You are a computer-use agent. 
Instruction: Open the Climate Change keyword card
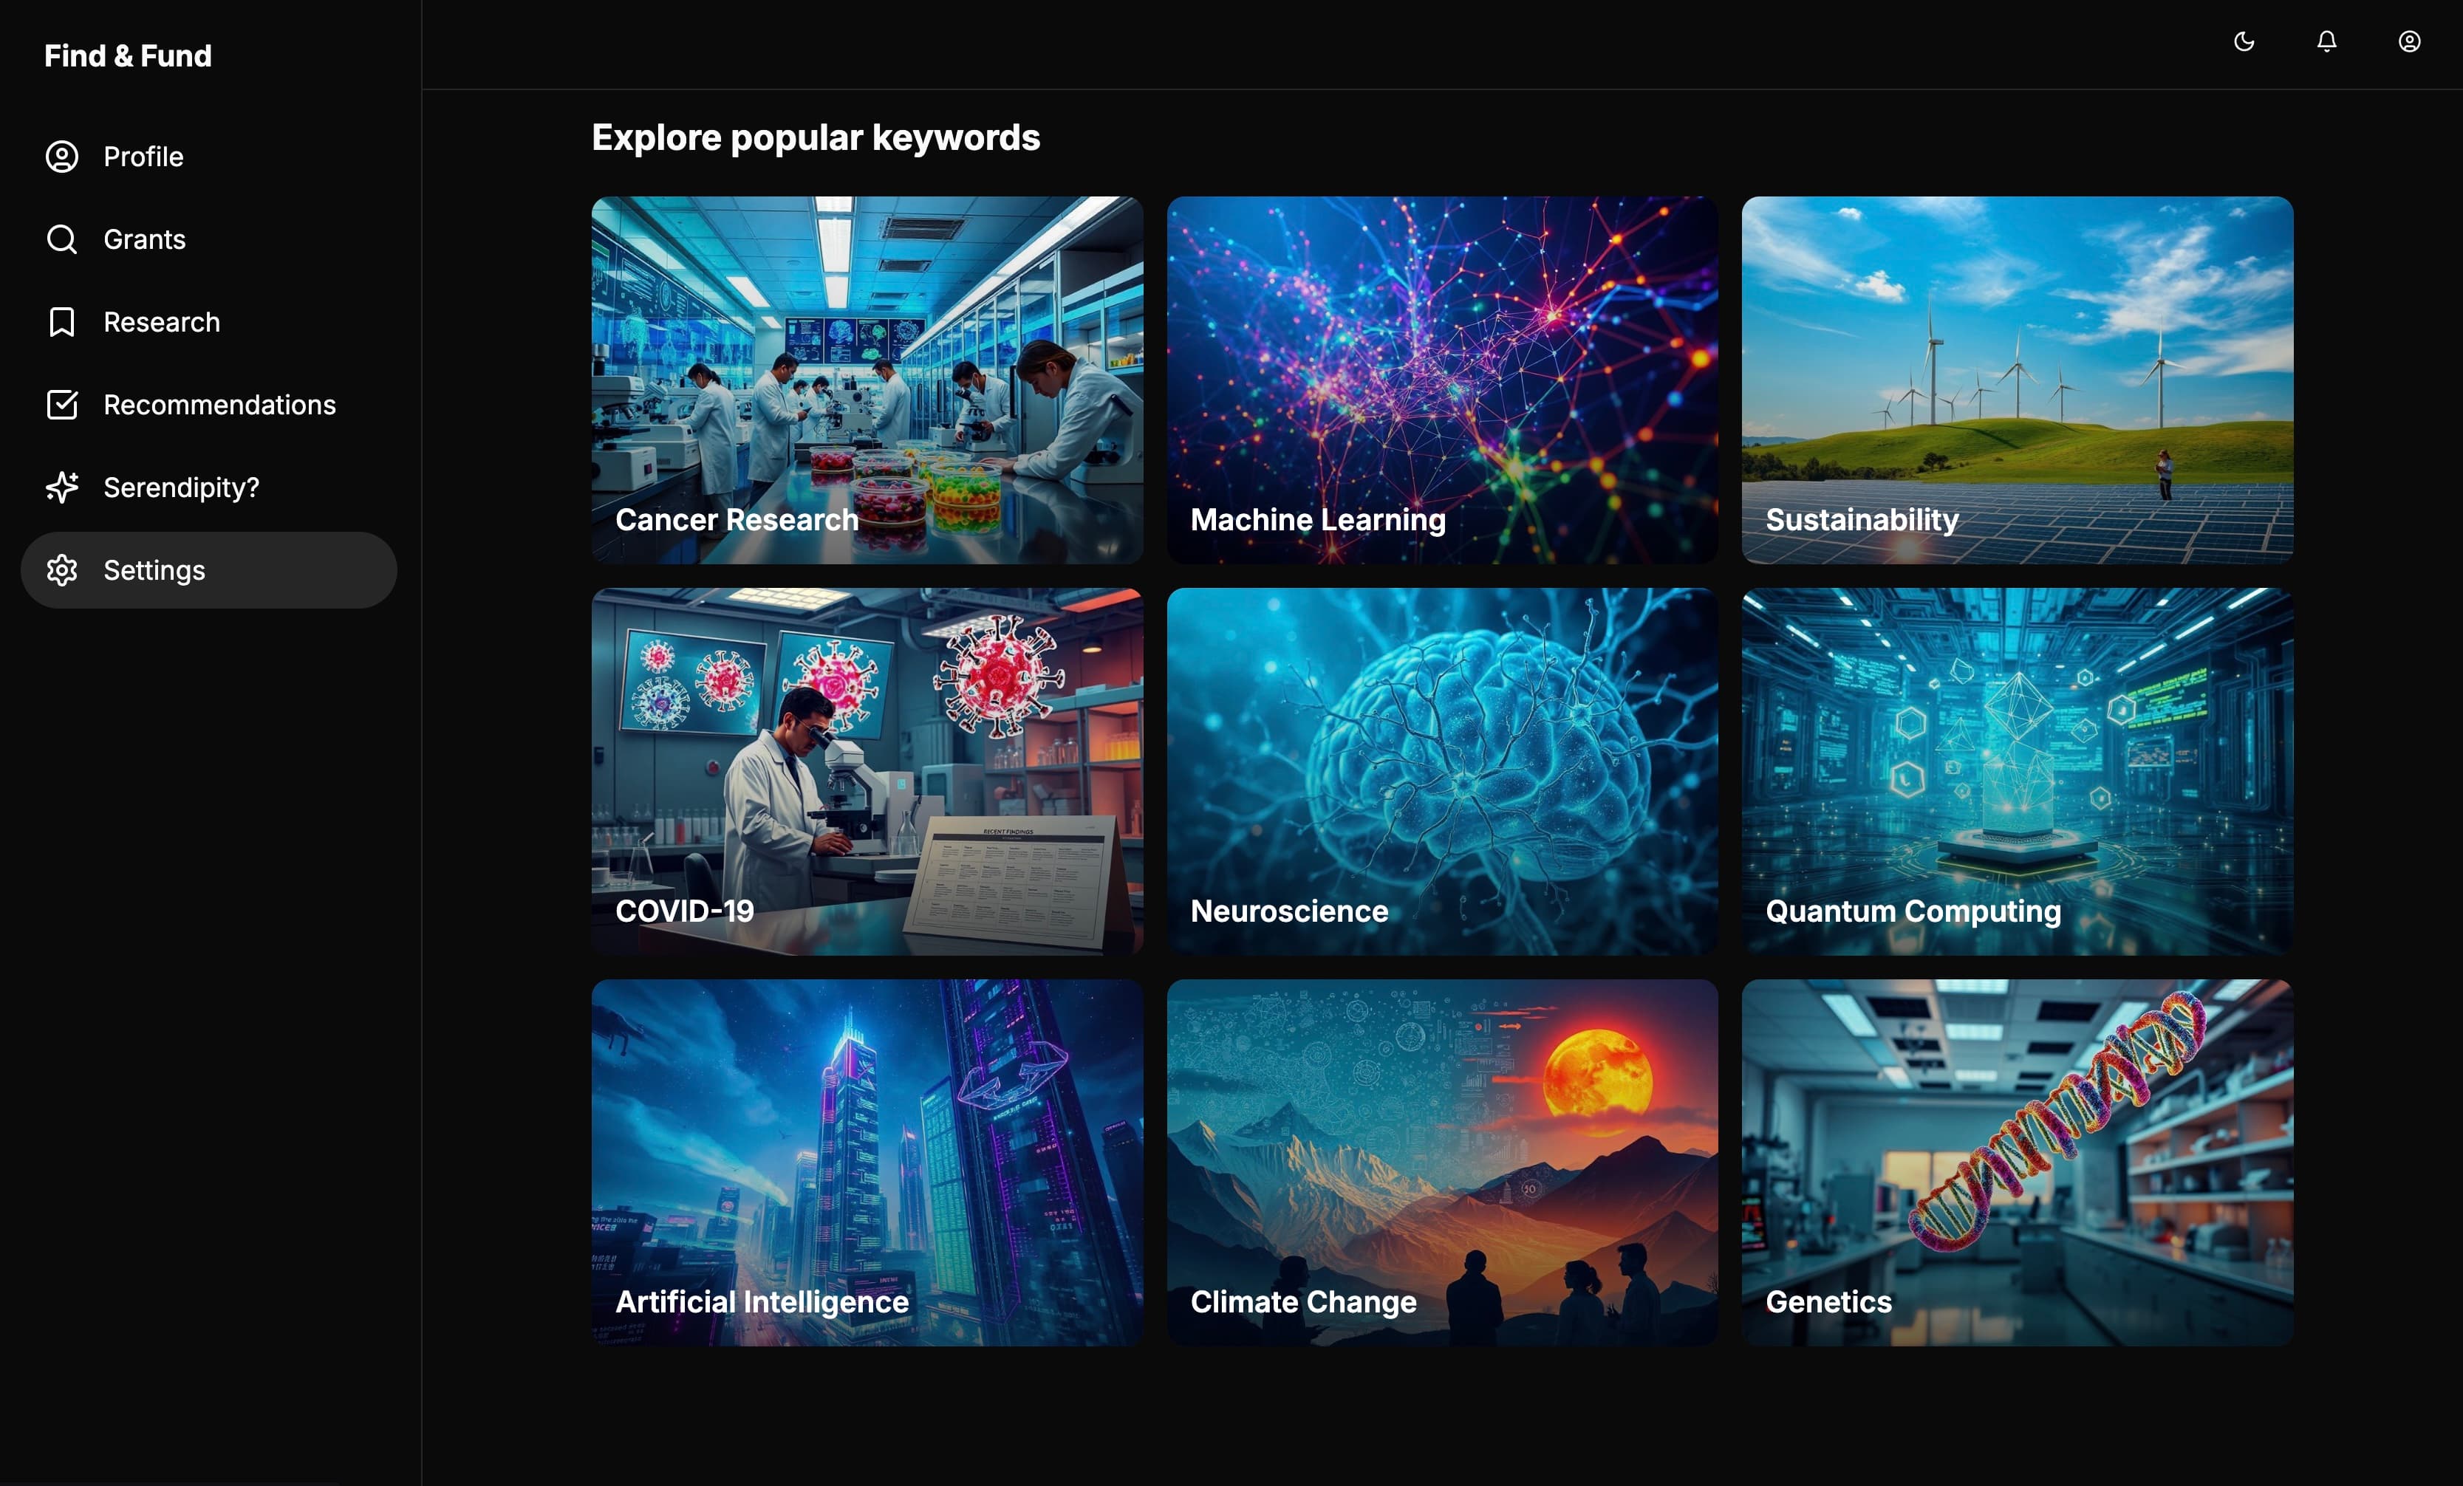[1443, 1163]
